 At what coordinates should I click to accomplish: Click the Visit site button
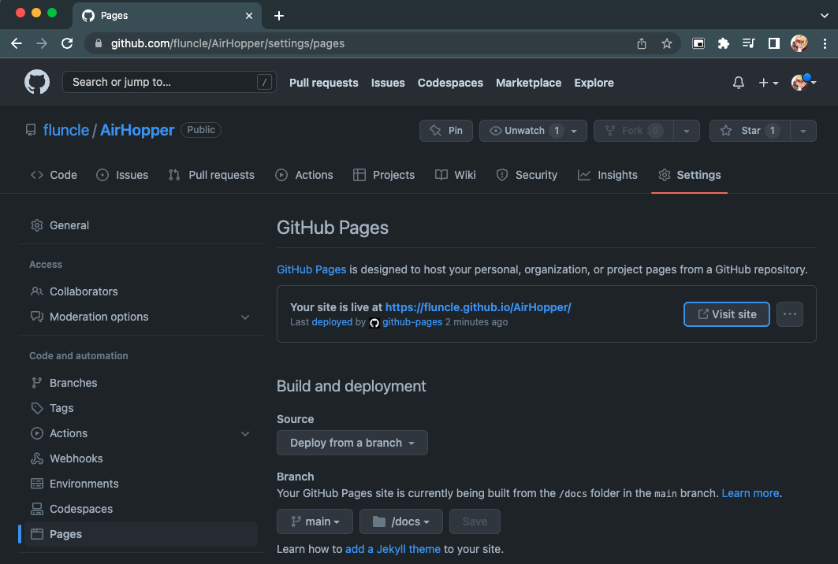coord(726,314)
